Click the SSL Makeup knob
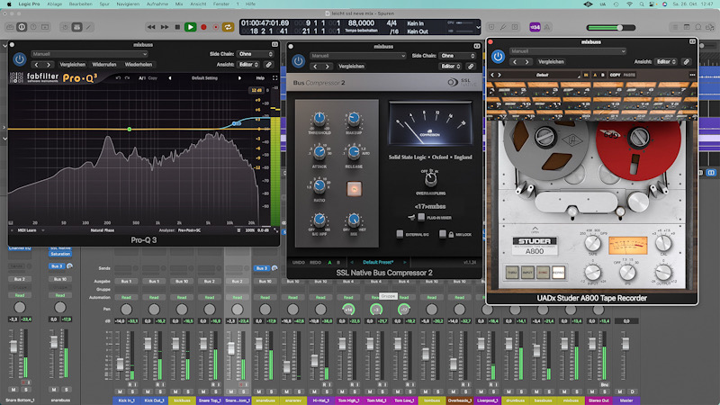 click(354, 120)
